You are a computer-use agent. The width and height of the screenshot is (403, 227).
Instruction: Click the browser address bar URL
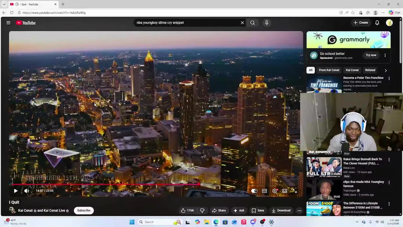coord(54,13)
